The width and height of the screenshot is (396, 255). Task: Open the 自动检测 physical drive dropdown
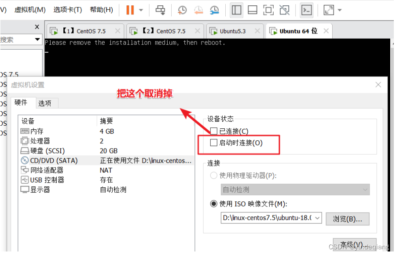click(295, 189)
